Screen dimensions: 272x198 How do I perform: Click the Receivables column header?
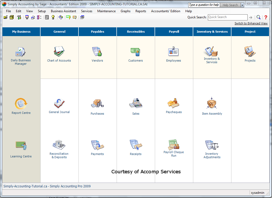(136, 32)
